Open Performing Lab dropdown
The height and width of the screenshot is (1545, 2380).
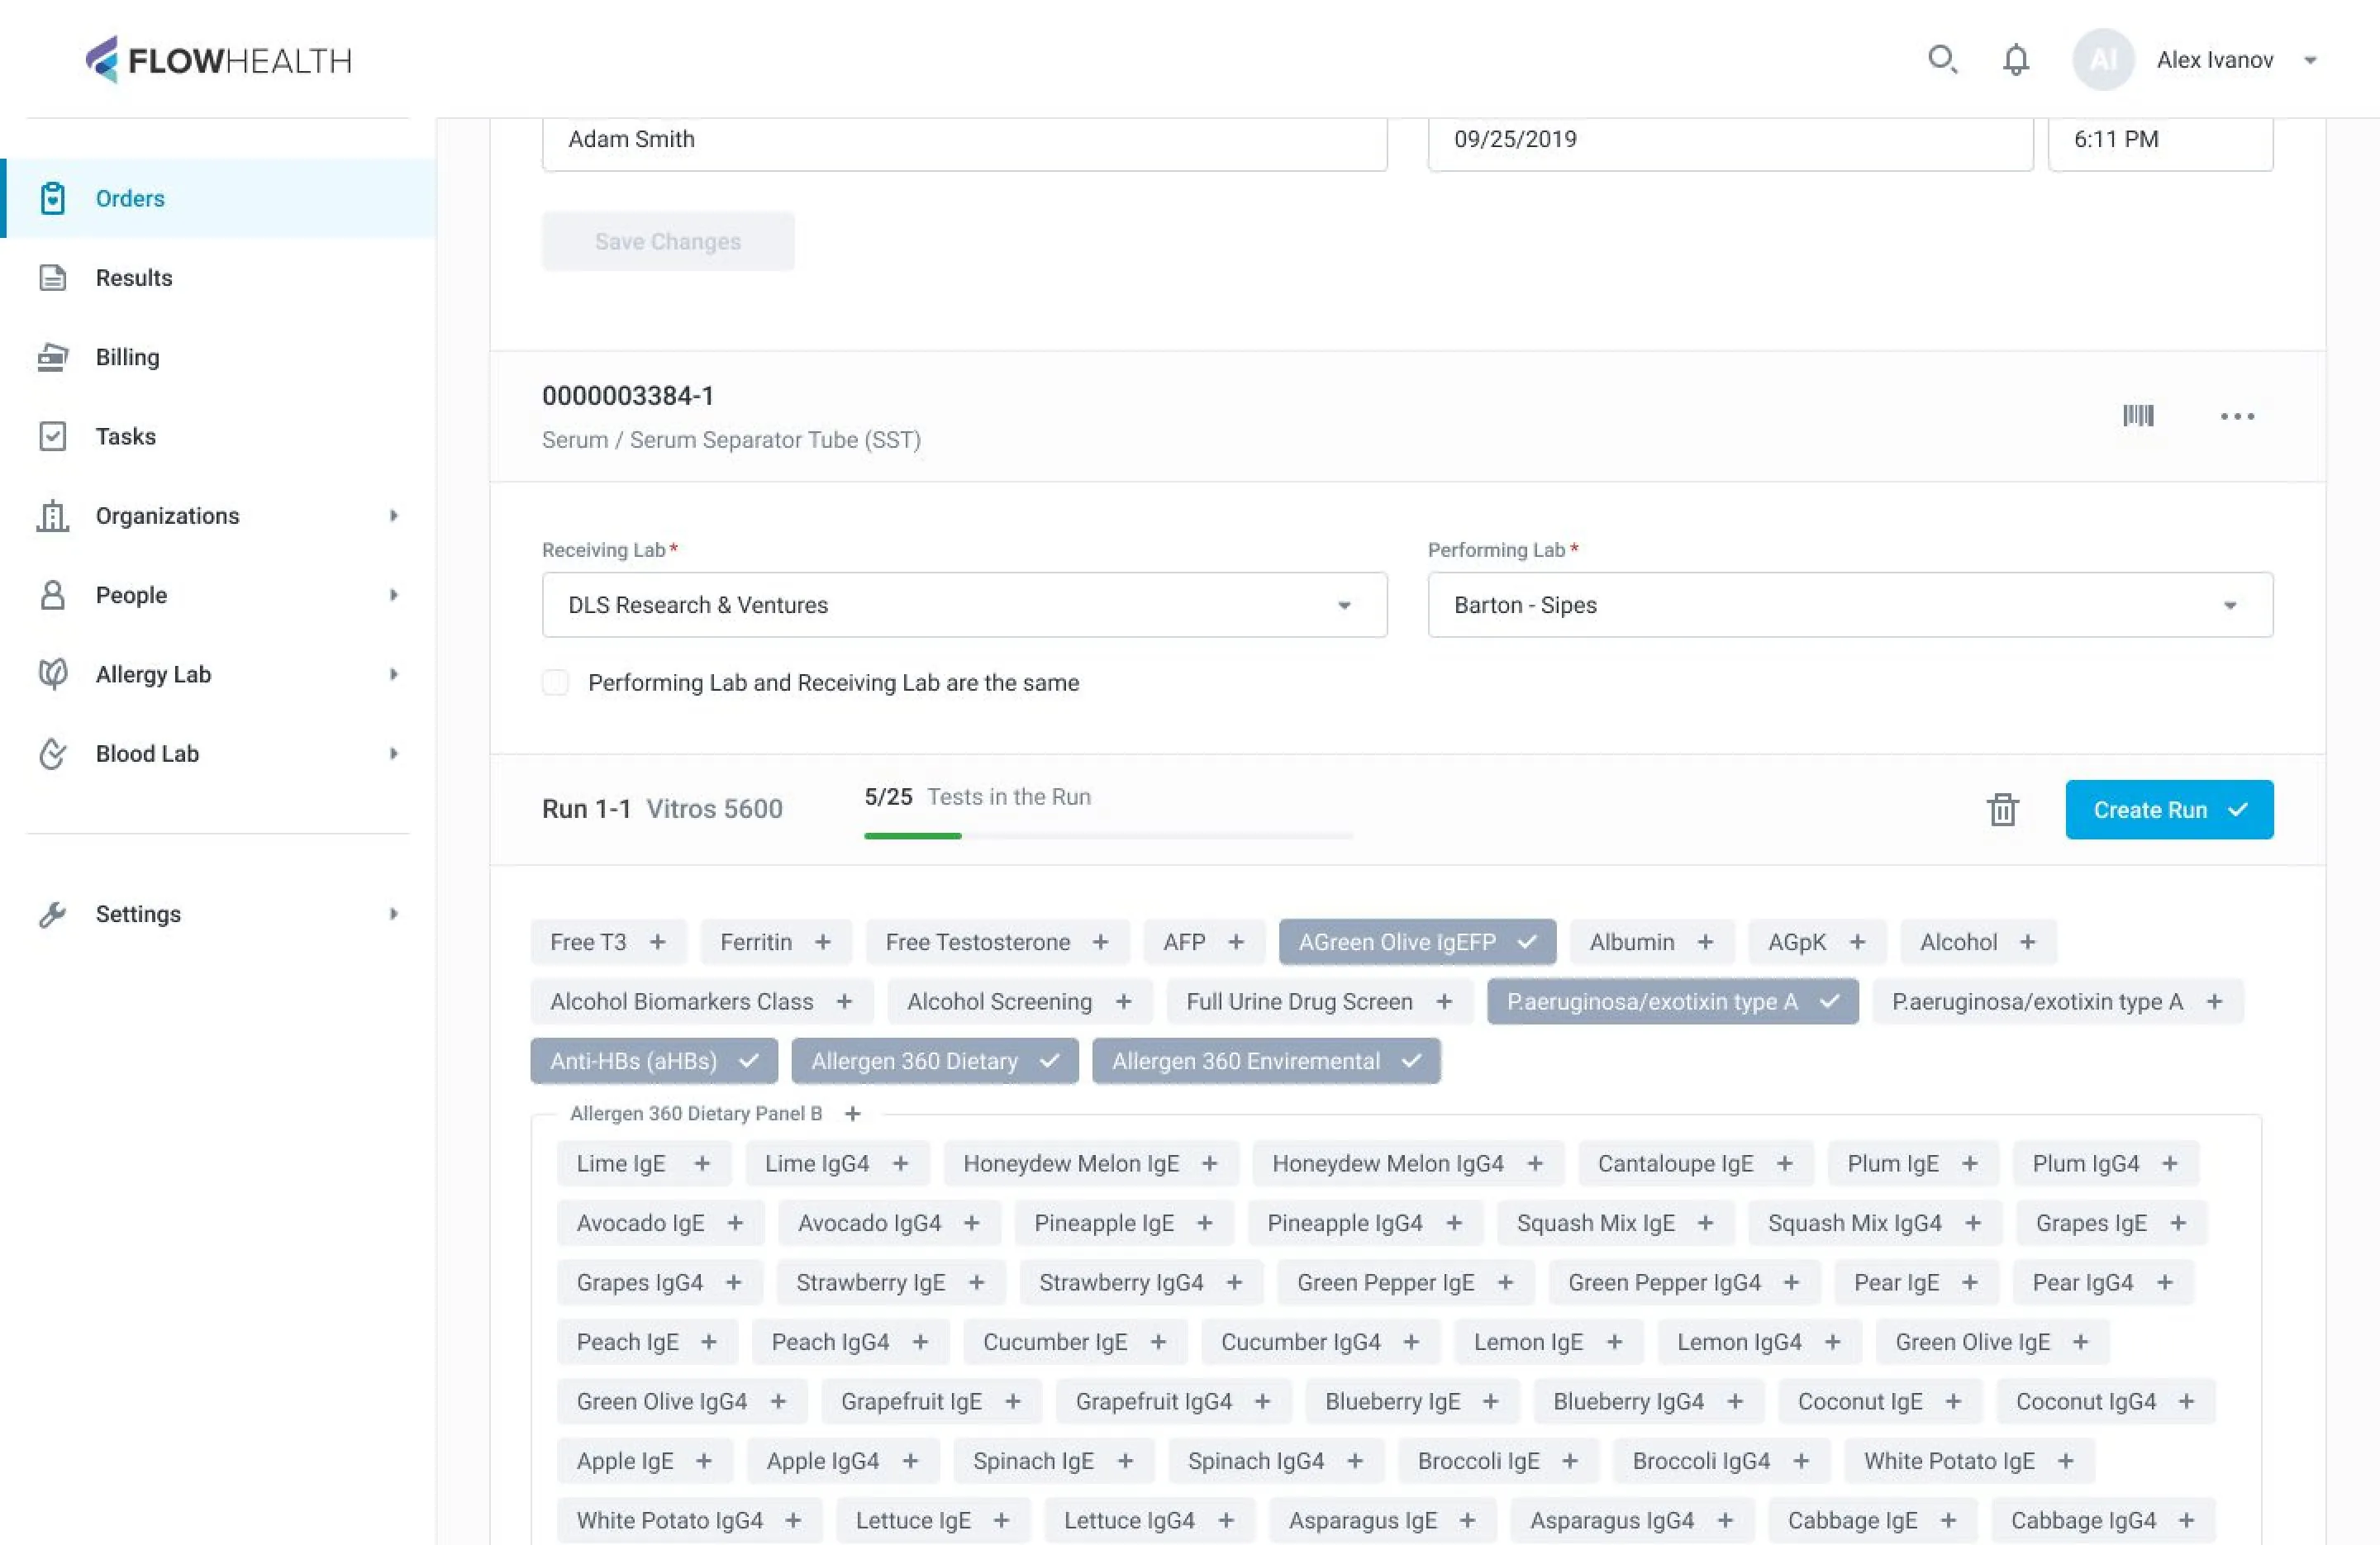tap(1850, 605)
